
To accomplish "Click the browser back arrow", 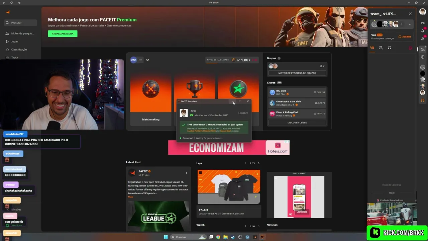I will [3, 3].
